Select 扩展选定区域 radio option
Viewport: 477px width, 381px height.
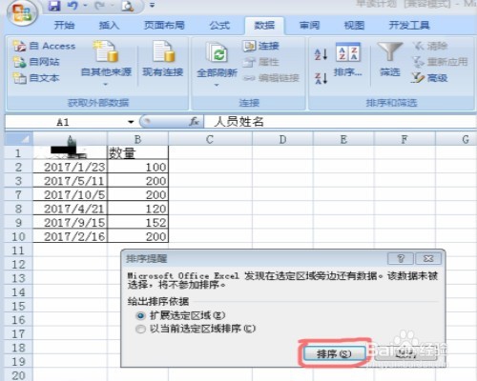click(180, 315)
